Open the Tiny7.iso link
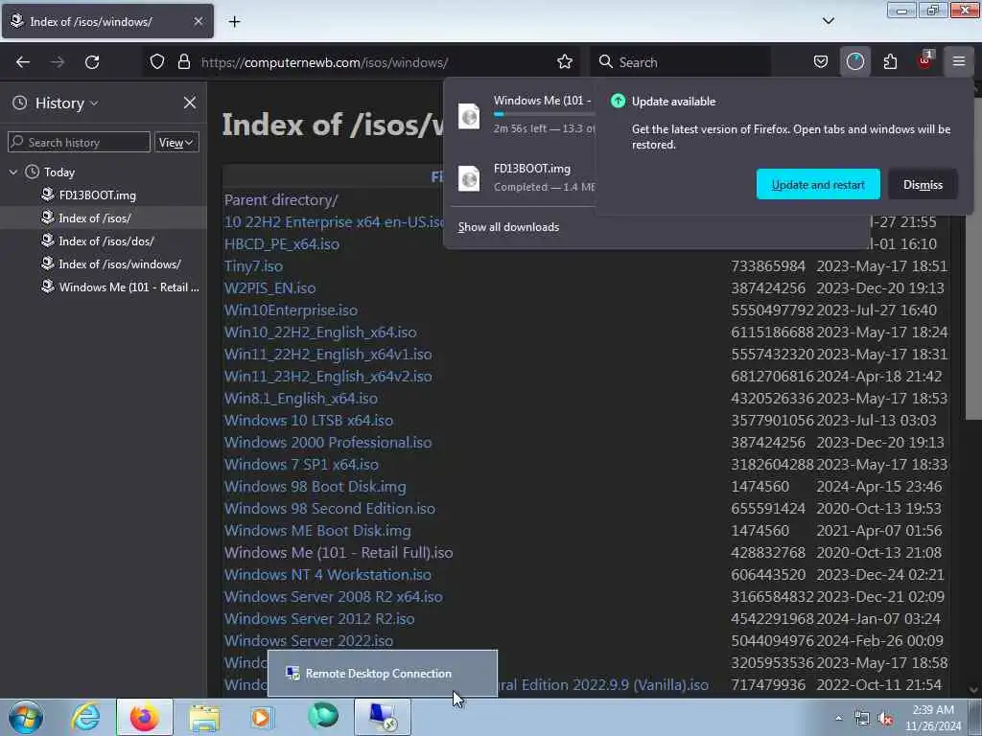 tap(253, 266)
